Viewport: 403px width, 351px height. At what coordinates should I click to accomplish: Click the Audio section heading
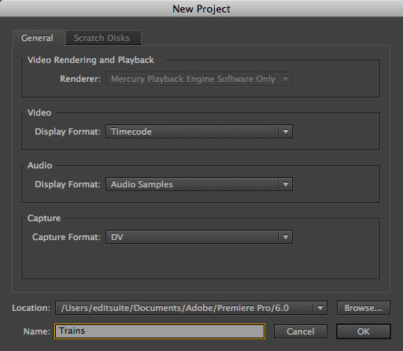(40, 165)
